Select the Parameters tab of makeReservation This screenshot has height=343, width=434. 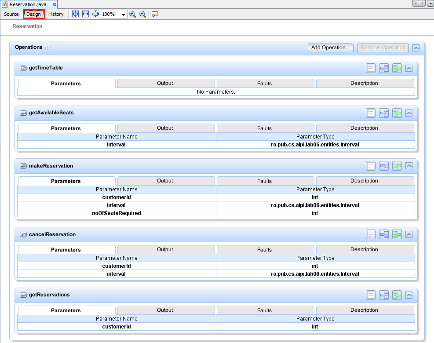[66, 181]
